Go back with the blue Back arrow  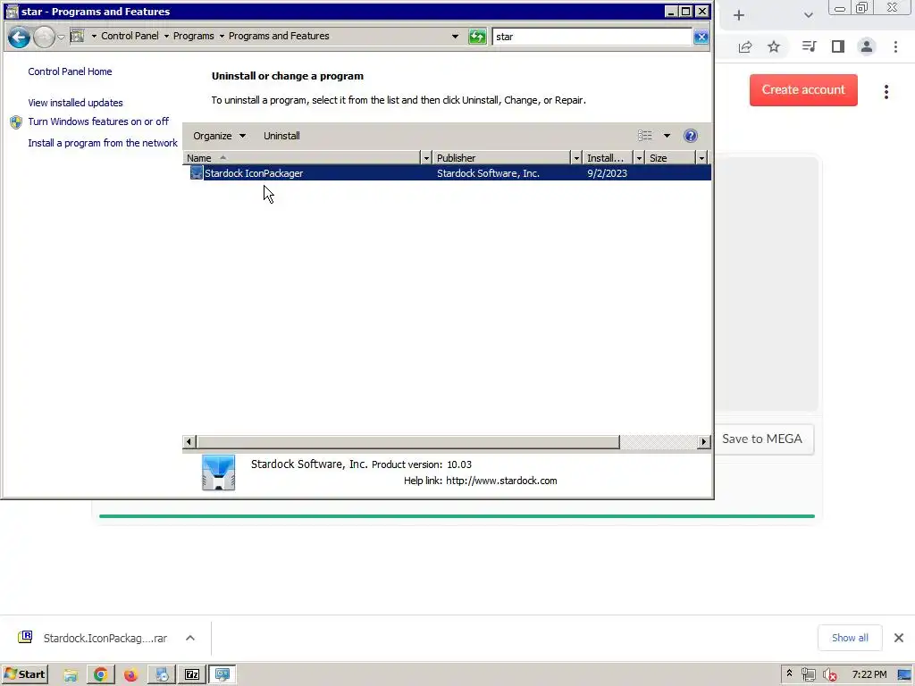coord(19,38)
